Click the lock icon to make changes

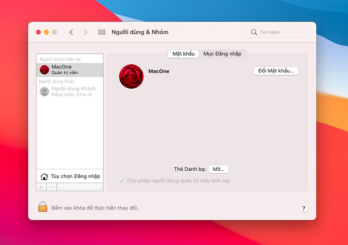(43, 207)
